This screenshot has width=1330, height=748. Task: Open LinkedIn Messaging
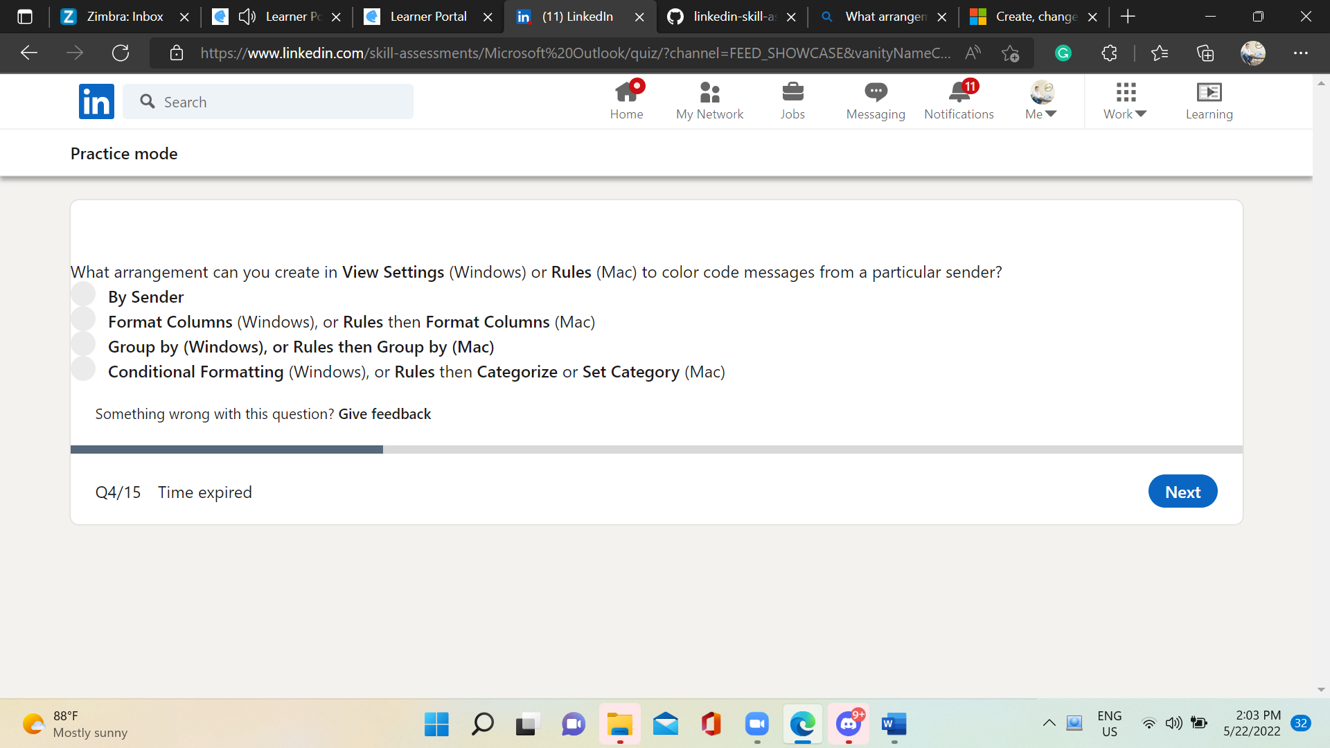click(x=875, y=100)
